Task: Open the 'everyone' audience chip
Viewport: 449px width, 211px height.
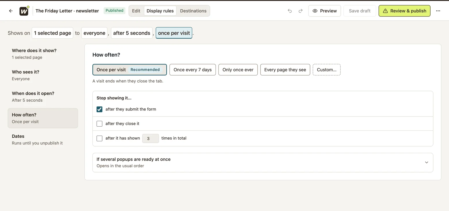Action: 94,33
